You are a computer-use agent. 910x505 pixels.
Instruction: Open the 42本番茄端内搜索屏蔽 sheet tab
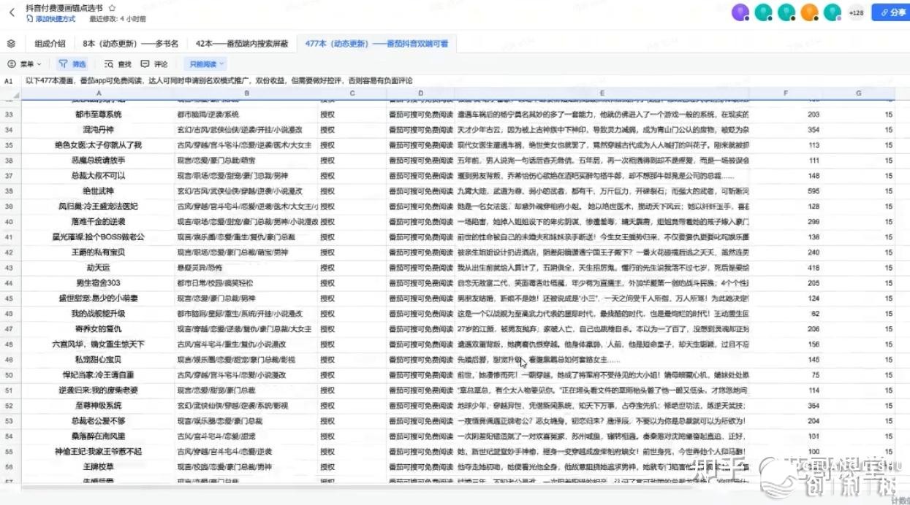tap(241, 44)
